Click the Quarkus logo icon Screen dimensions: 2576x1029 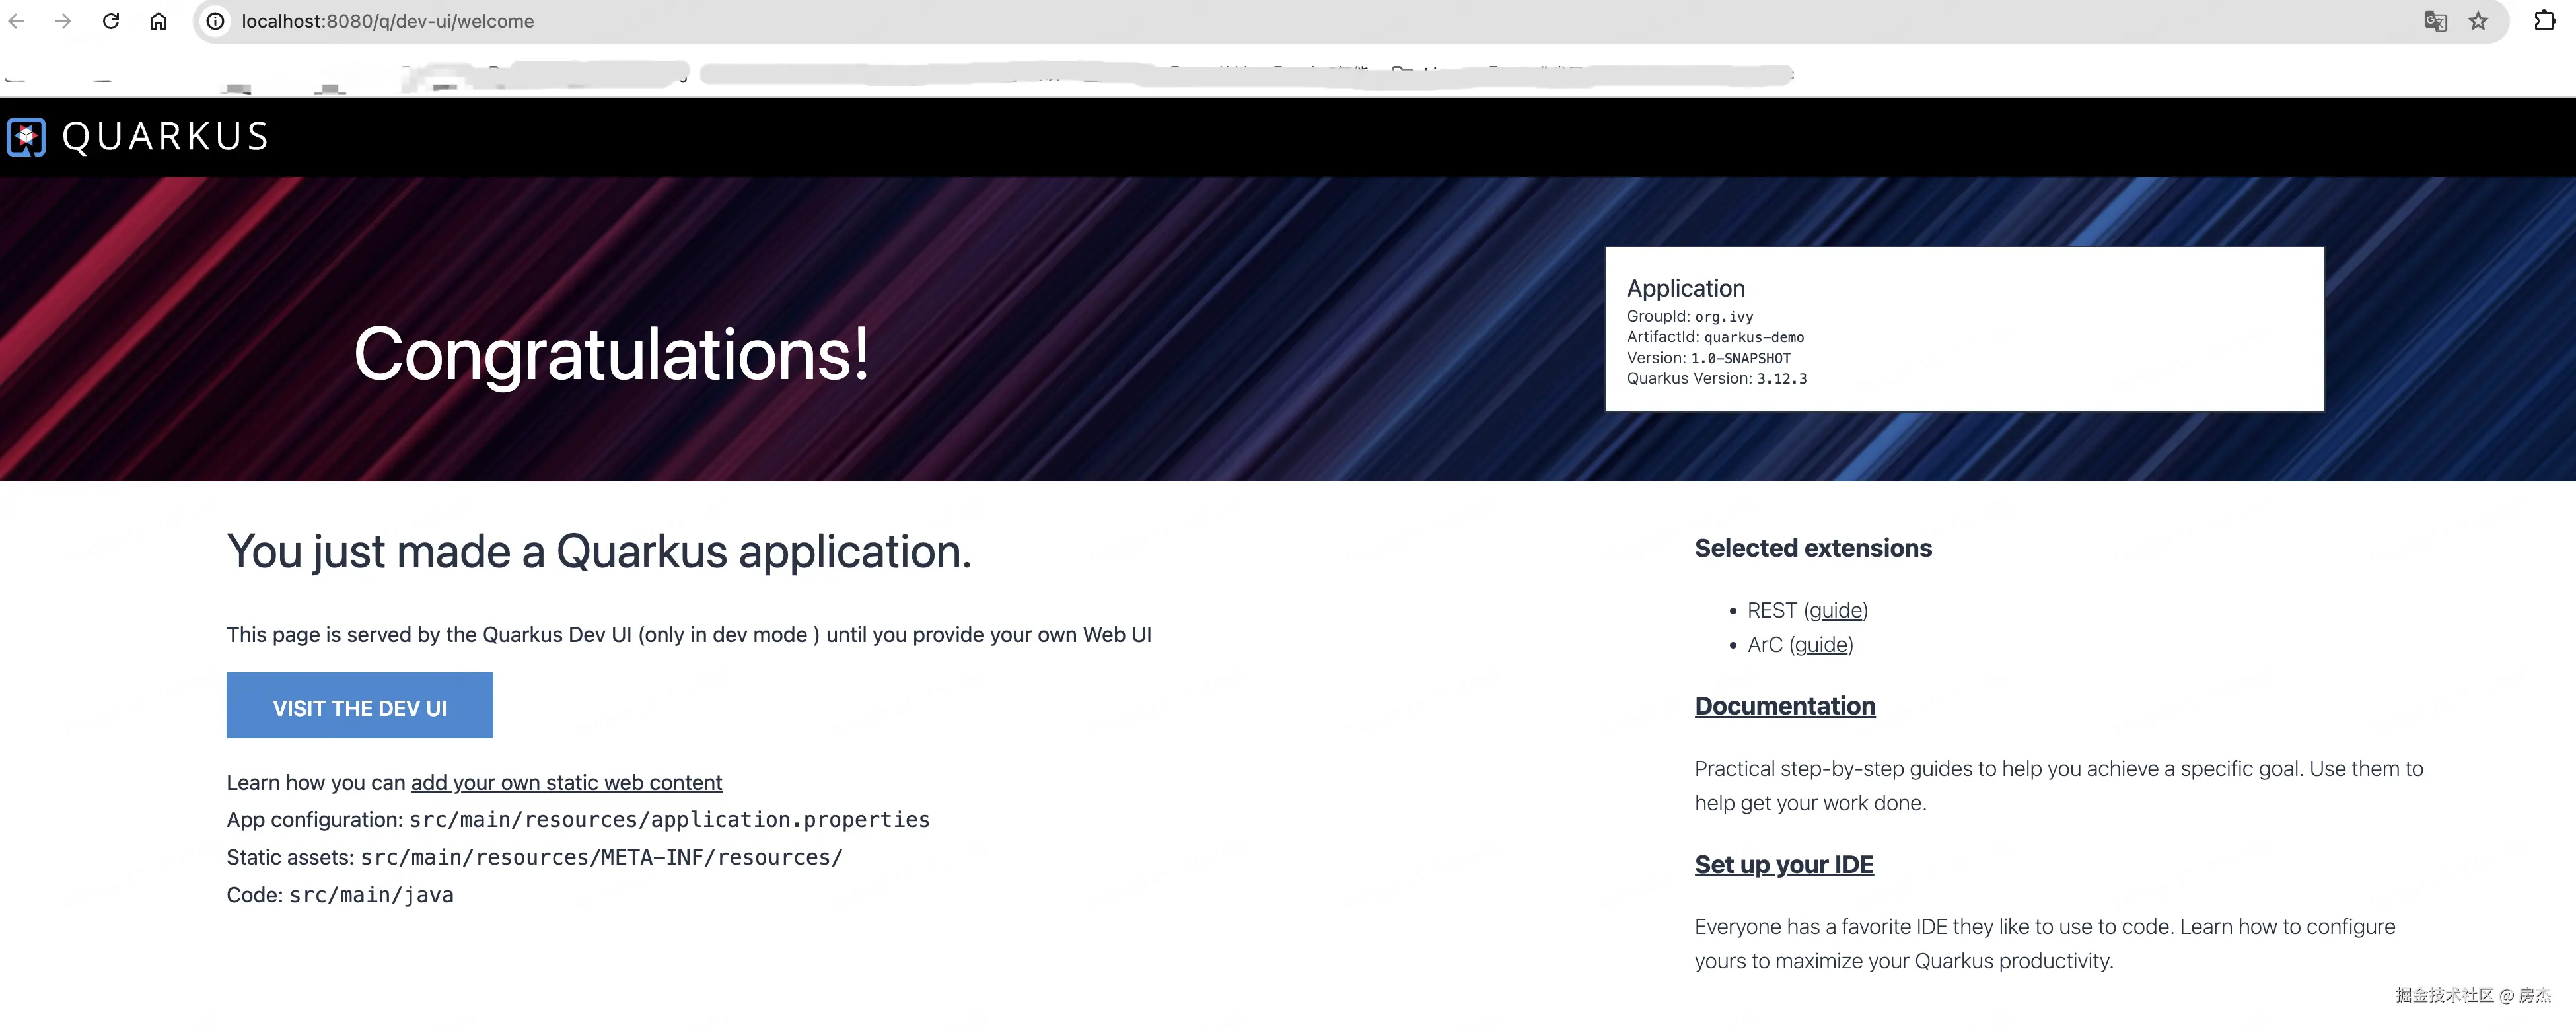pyautogui.click(x=26, y=137)
